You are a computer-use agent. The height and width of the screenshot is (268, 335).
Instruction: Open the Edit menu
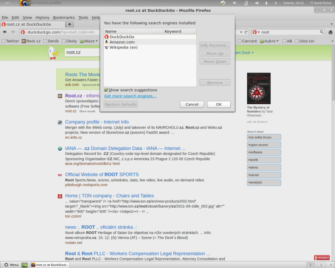point(15,18)
